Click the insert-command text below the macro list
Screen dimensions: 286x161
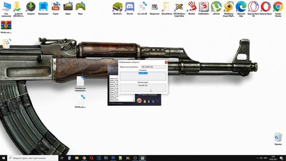pos(116,103)
